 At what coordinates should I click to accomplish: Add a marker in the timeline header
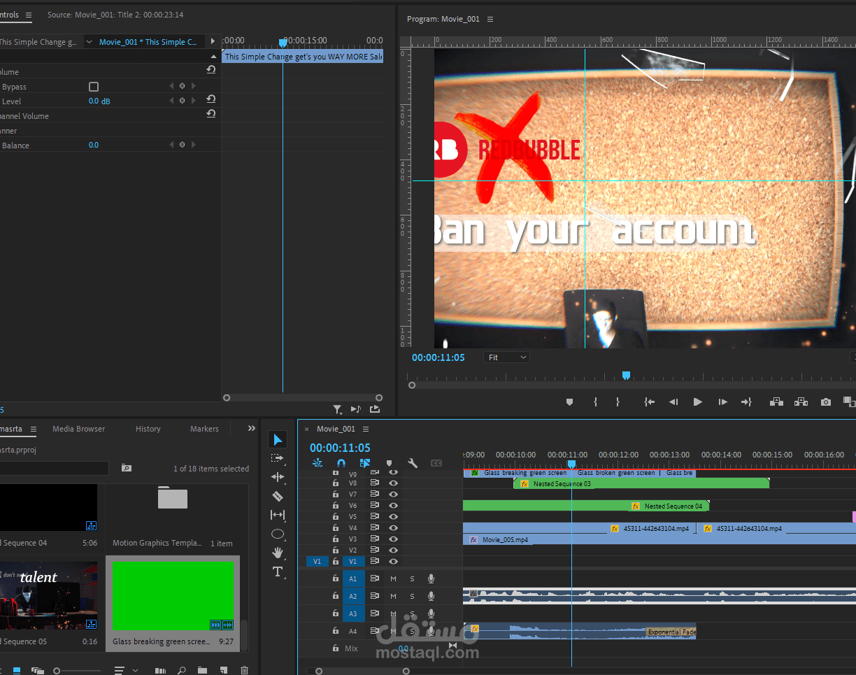389,463
